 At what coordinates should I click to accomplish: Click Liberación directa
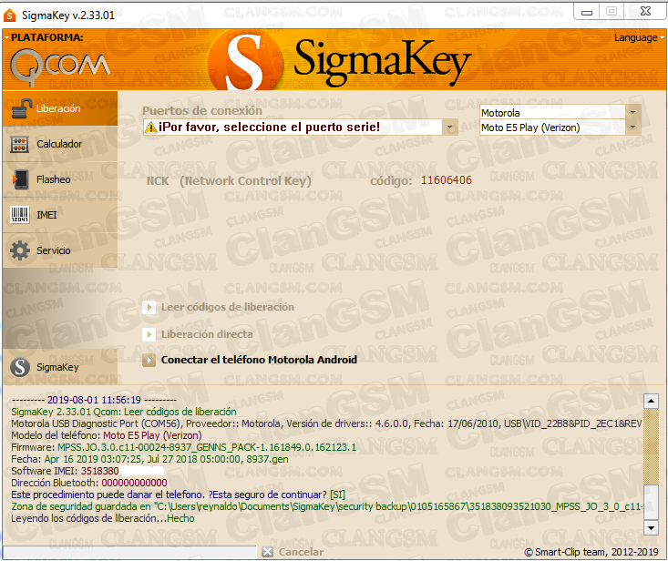(207, 334)
